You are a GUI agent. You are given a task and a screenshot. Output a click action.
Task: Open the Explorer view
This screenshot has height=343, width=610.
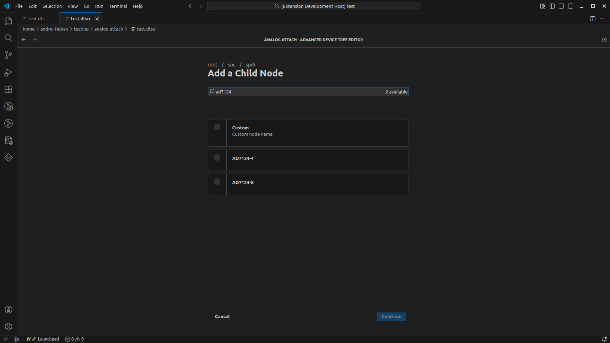coord(8,21)
